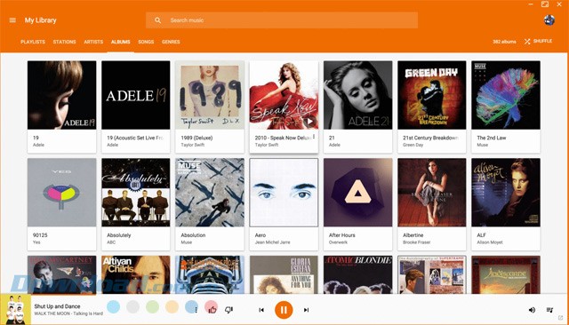This screenshot has width=569, height=325.
Task: Pause the playing song
Action: [x=284, y=310]
